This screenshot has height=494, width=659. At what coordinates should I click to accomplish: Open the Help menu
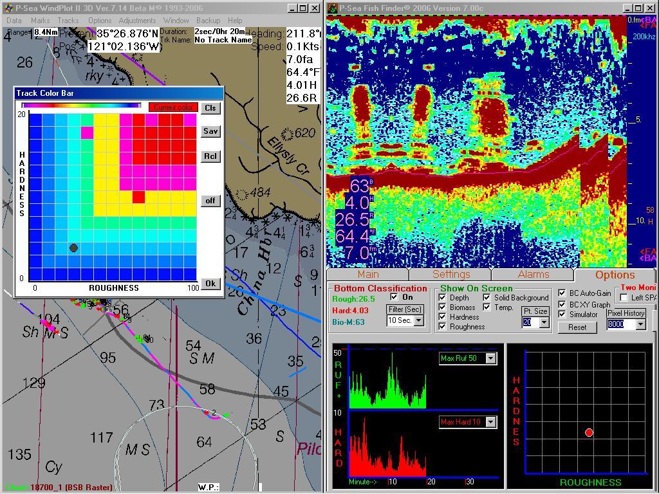235,20
